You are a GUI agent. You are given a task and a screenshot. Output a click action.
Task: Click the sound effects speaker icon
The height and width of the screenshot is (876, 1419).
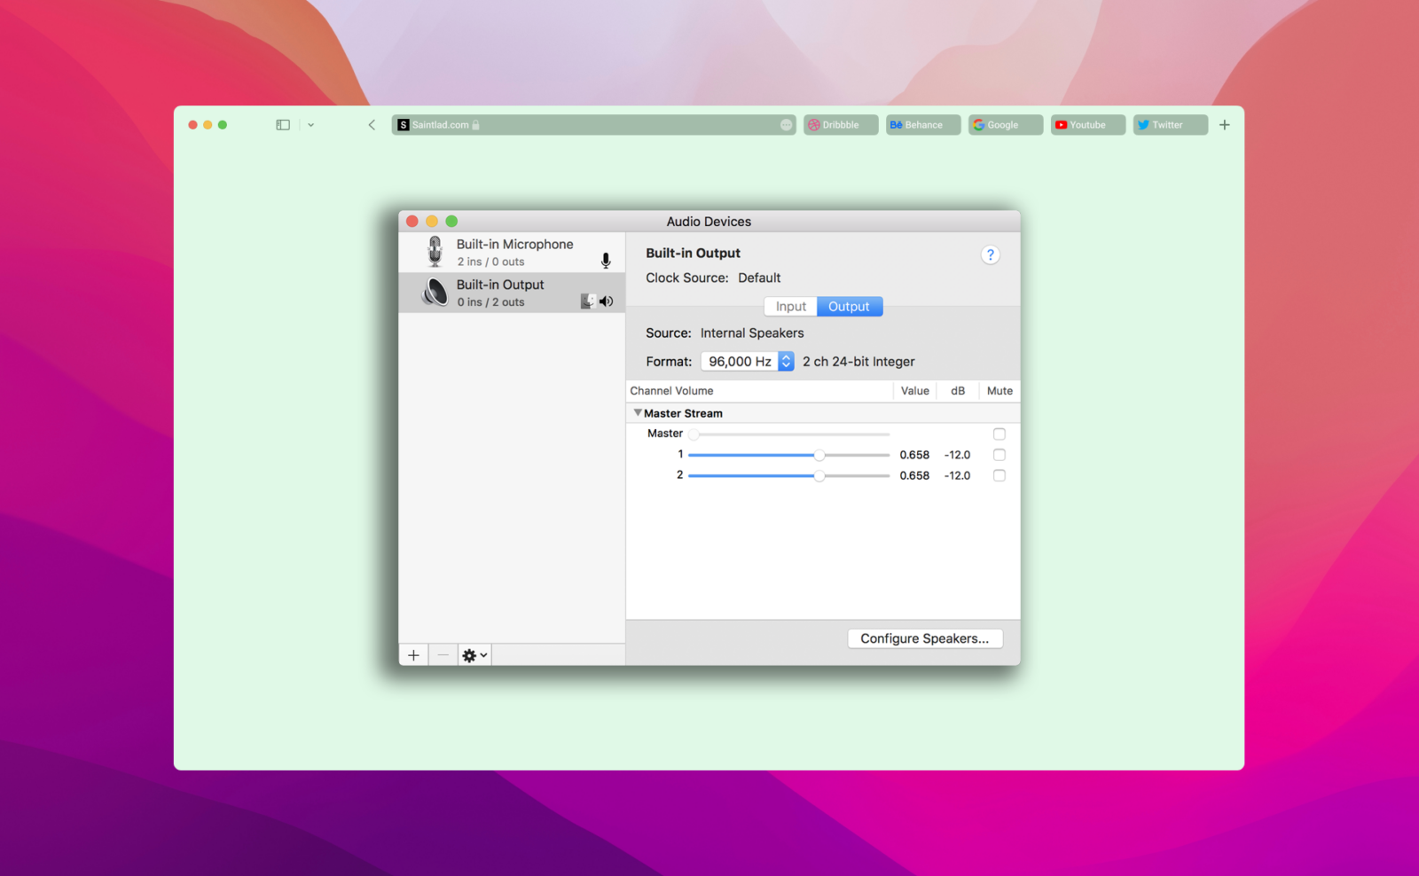coord(607,301)
